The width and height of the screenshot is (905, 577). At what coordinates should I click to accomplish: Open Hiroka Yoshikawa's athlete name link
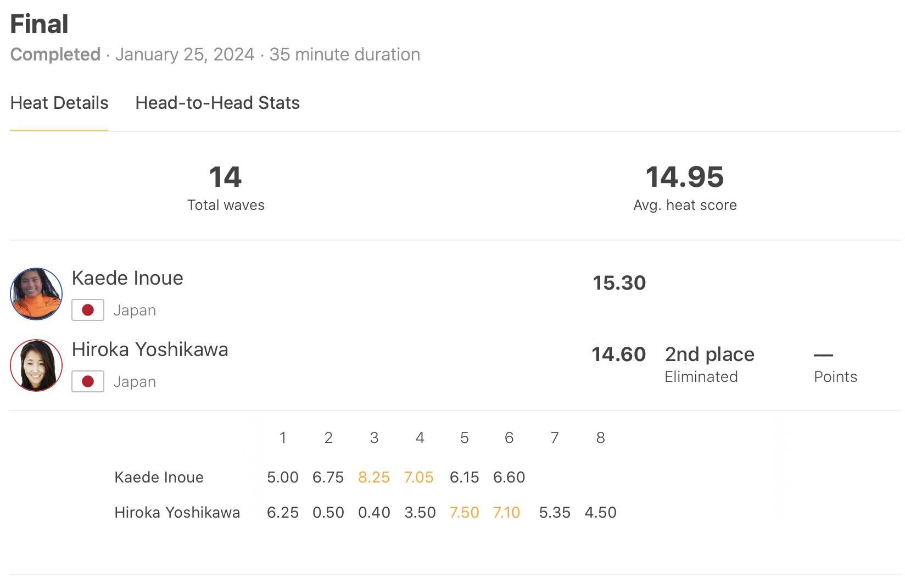tap(150, 349)
